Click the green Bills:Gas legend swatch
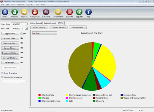The image size is (154, 112). point(39,98)
